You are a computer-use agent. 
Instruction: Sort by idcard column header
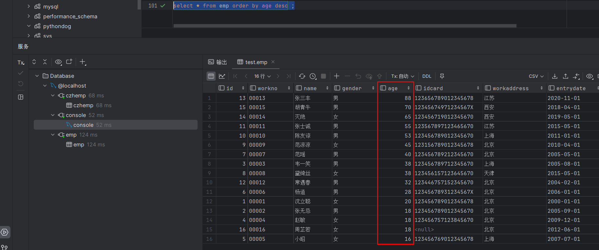[x=448, y=88]
